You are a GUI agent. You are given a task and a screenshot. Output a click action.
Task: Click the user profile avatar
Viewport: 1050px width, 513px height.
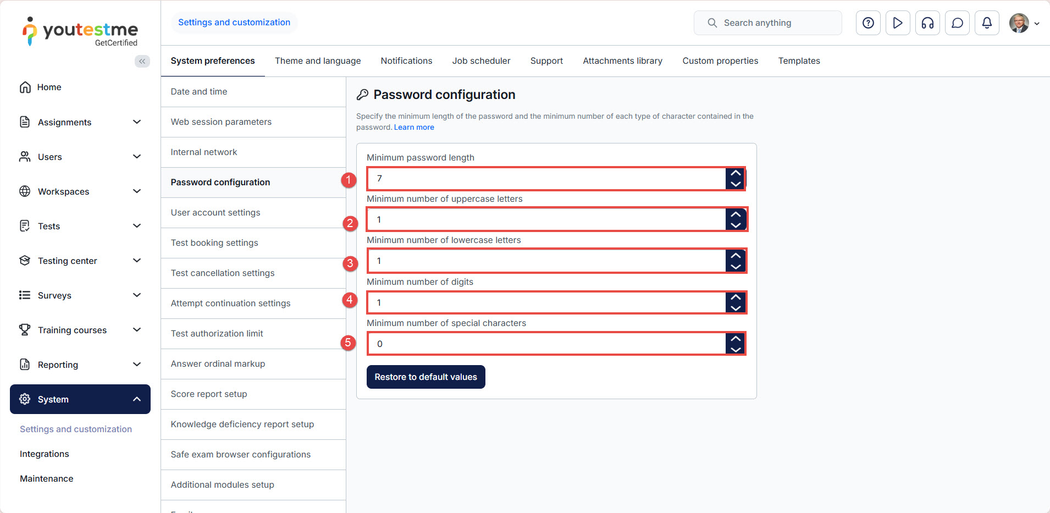[1019, 23]
